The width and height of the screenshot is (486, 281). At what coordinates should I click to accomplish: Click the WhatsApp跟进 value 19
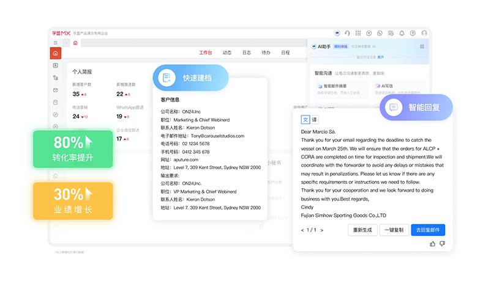tap(119, 116)
